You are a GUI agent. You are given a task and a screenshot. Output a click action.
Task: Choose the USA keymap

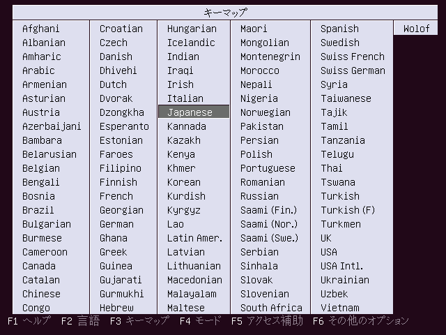tap(329, 252)
